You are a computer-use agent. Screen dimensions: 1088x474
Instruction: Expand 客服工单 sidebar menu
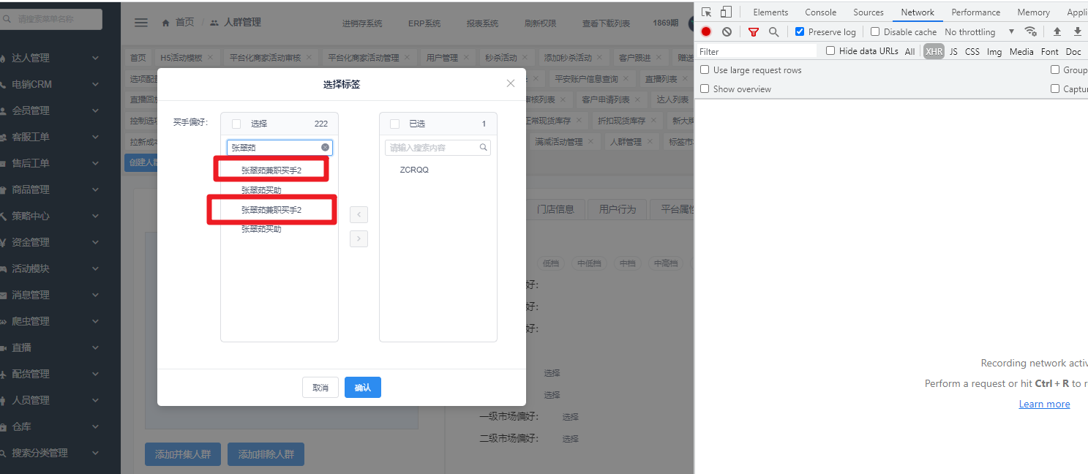60,137
